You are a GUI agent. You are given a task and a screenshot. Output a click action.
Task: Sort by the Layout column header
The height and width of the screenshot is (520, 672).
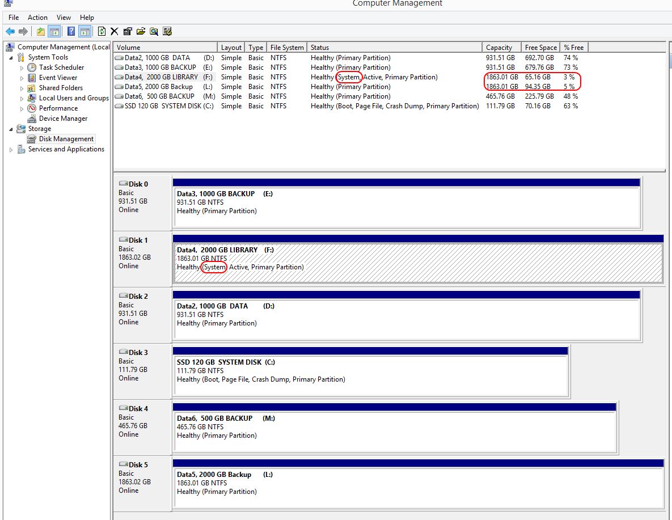coord(231,47)
